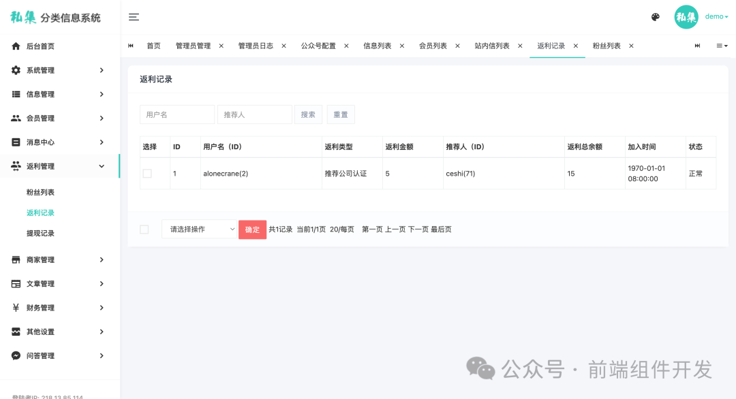Jump to last tab with right skip icon
Viewport: 736px width, 399px height.
pyautogui.click(x=698, y=46)
